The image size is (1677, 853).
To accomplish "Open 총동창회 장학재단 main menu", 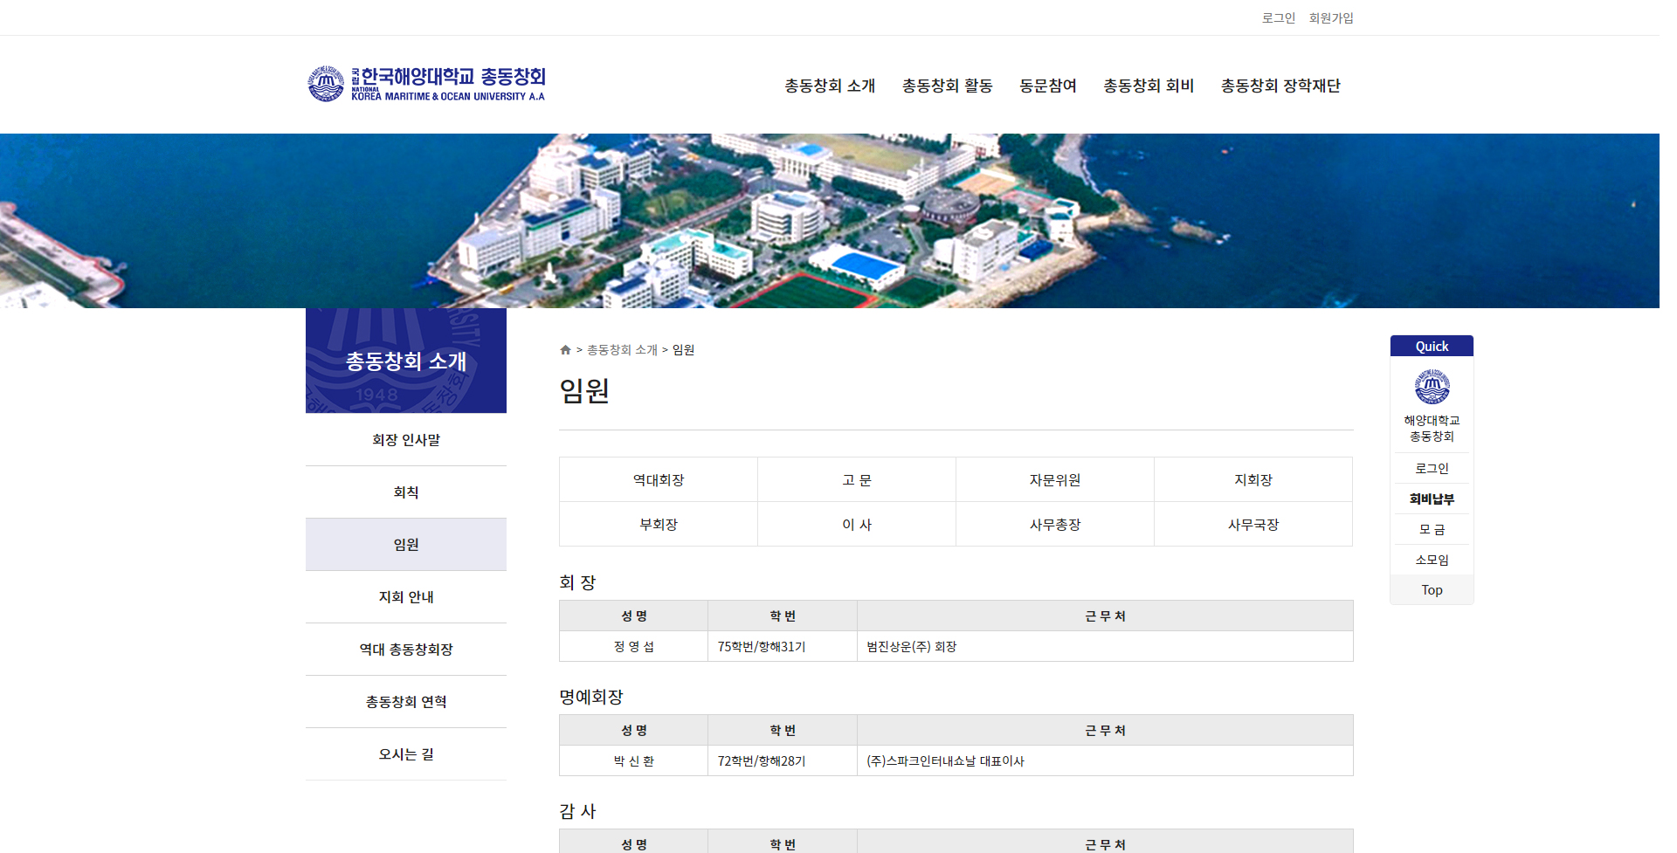I will point(1280,86).
